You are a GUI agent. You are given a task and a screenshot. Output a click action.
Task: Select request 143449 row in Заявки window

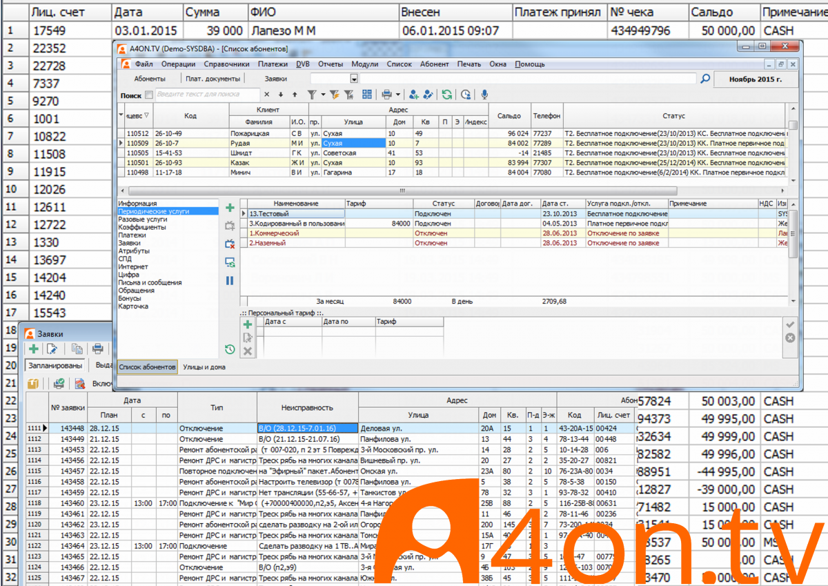pyautogui.click(x=331, y=438)
